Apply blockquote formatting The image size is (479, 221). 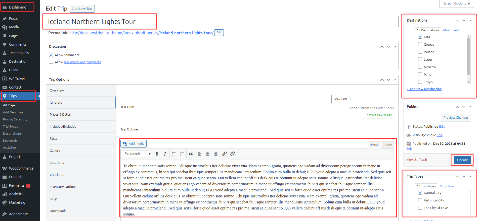click(x=191, y=154)
